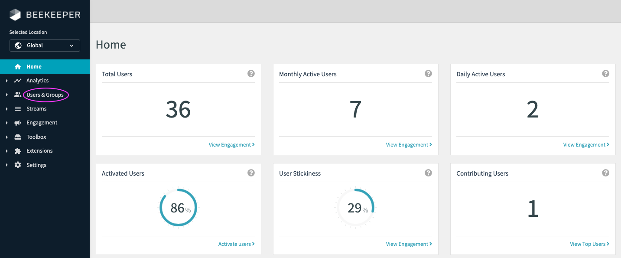Click the Contributing Users count 1
The image size is (621, 258).
tap(533, 209)
